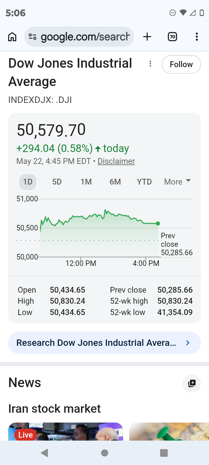209x465 pixels.
Task: Tap Android back navigation button
Action: point(44,453)
